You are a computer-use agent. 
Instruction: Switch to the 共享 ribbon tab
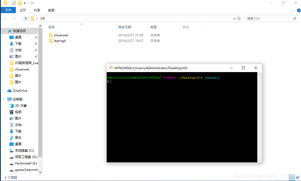[37, 10]
